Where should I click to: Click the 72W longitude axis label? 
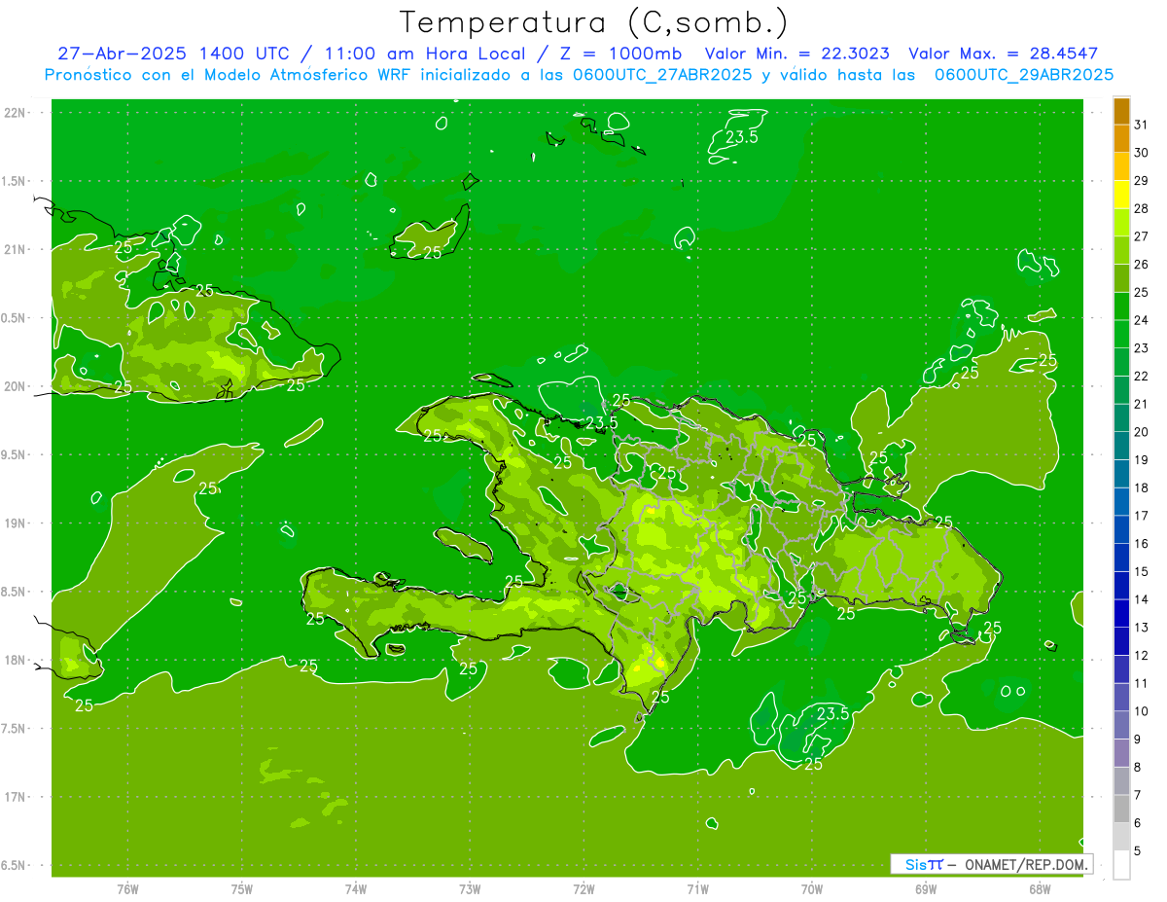point(583,888)
